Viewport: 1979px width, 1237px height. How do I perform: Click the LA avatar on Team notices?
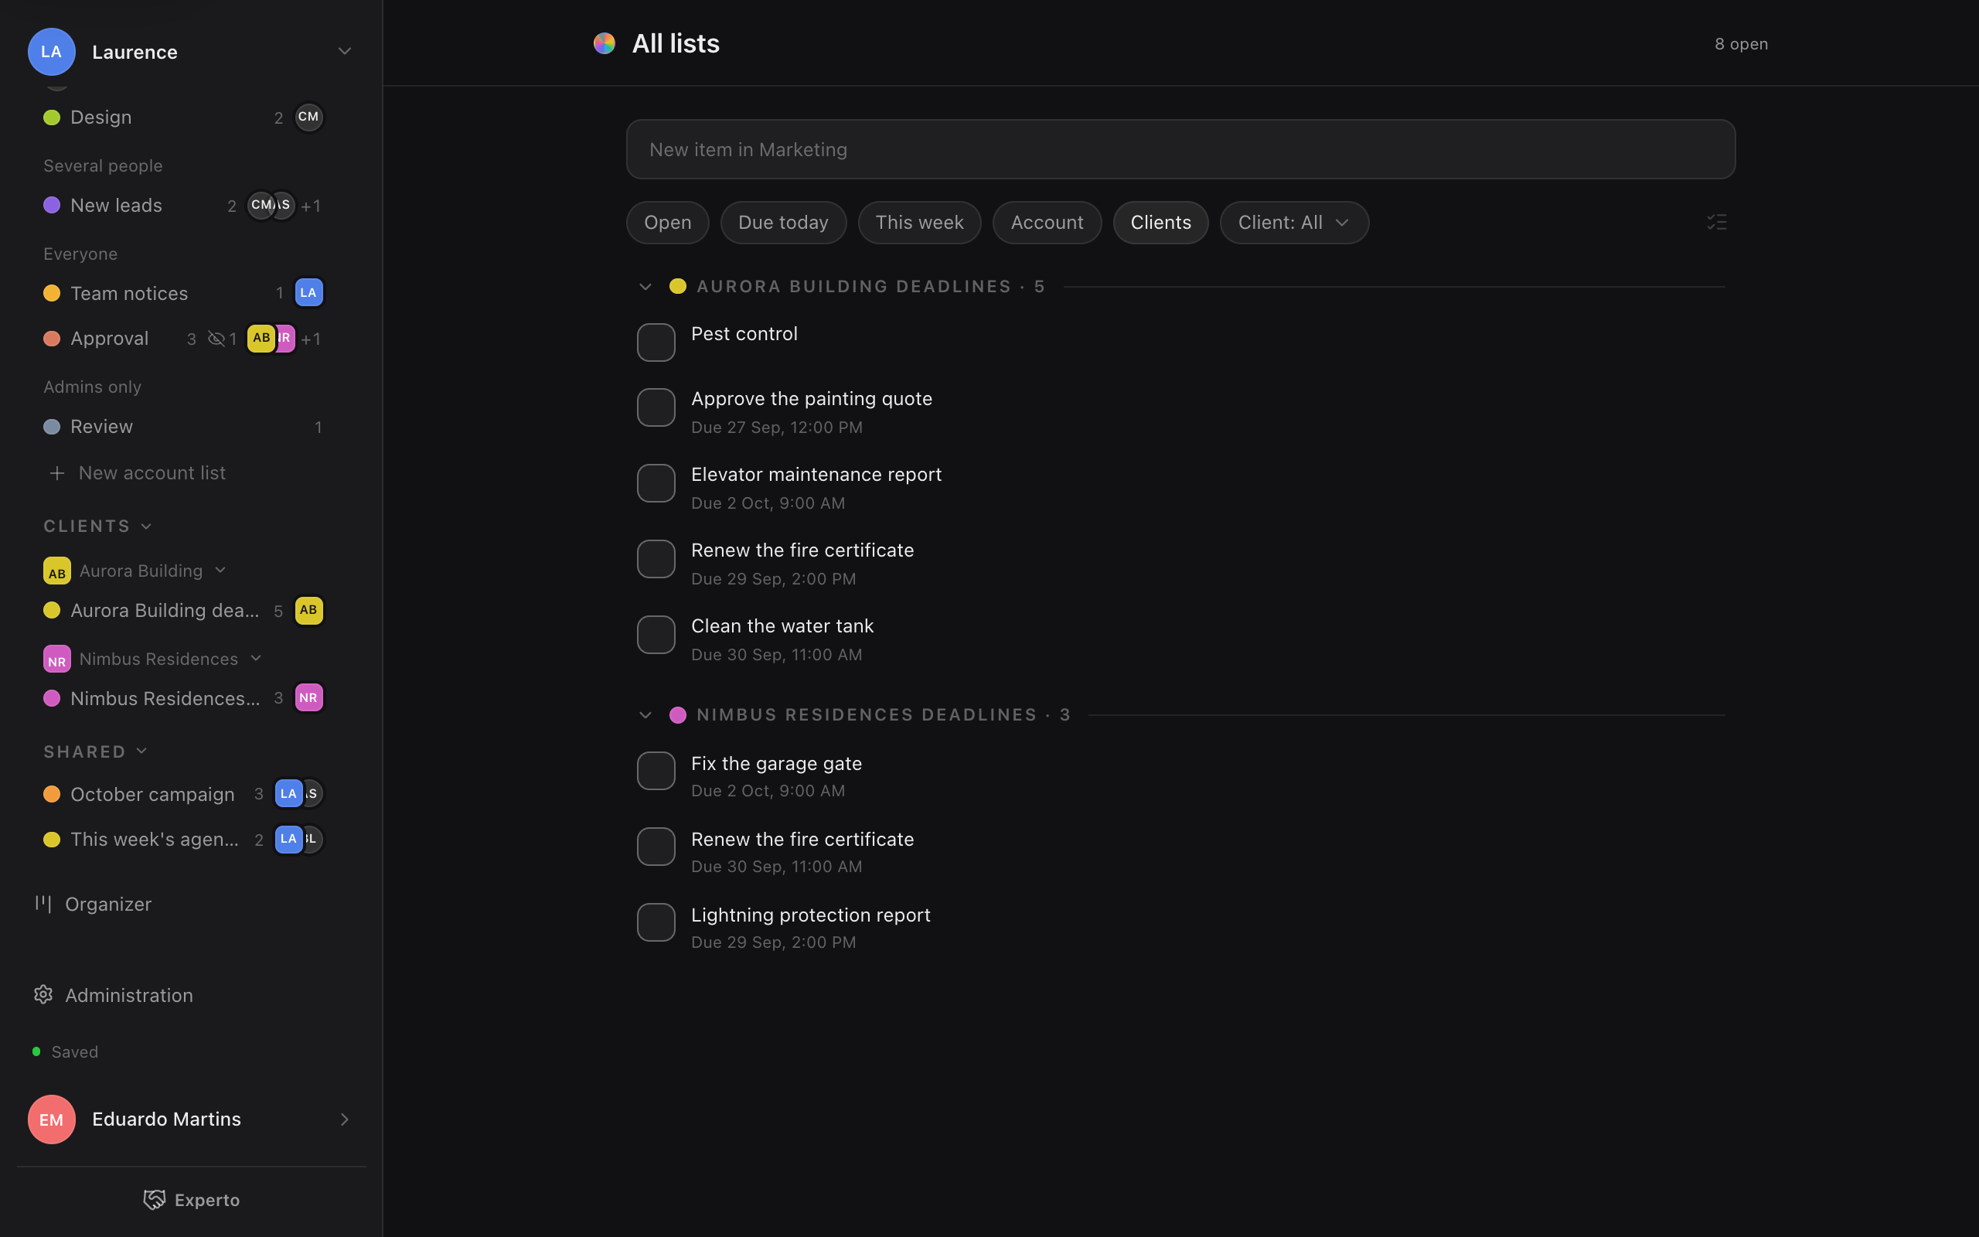point(308,293)
